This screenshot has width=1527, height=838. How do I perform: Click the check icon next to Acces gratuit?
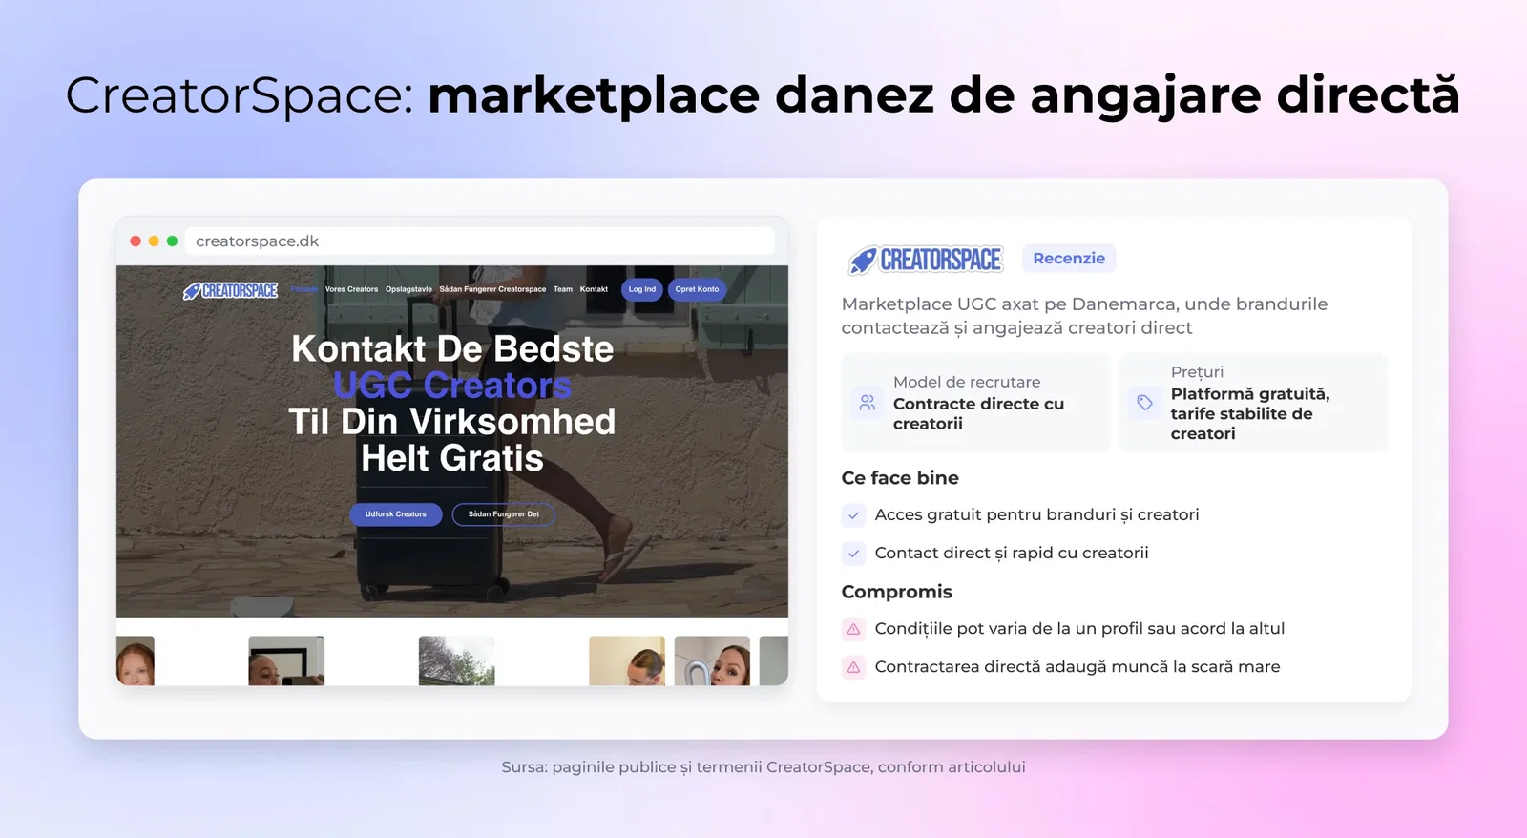[x=854, y=515]
